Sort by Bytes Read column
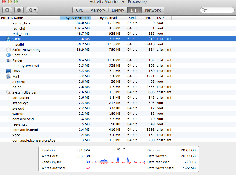This screenshot has width=236, height=175. pos(106,18)
